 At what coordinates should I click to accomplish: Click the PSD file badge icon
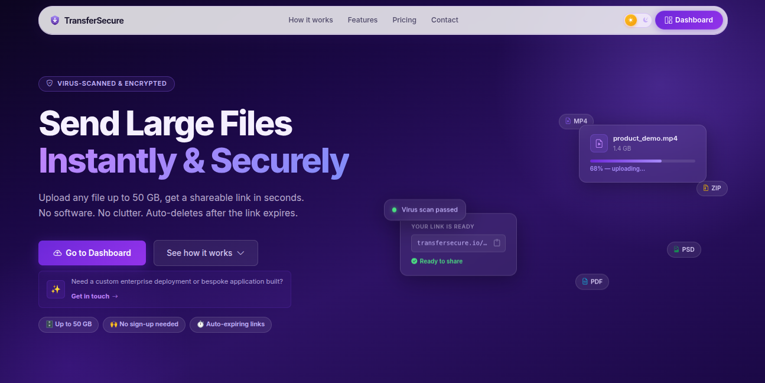(x=675, y=249)
